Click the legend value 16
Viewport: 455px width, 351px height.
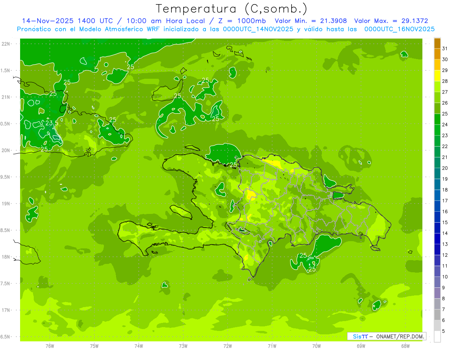[x=445, y=212]
